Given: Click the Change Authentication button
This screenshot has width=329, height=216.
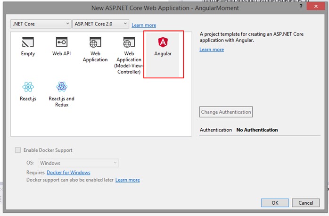Looking at the screenshot, I should pos(226,112).
